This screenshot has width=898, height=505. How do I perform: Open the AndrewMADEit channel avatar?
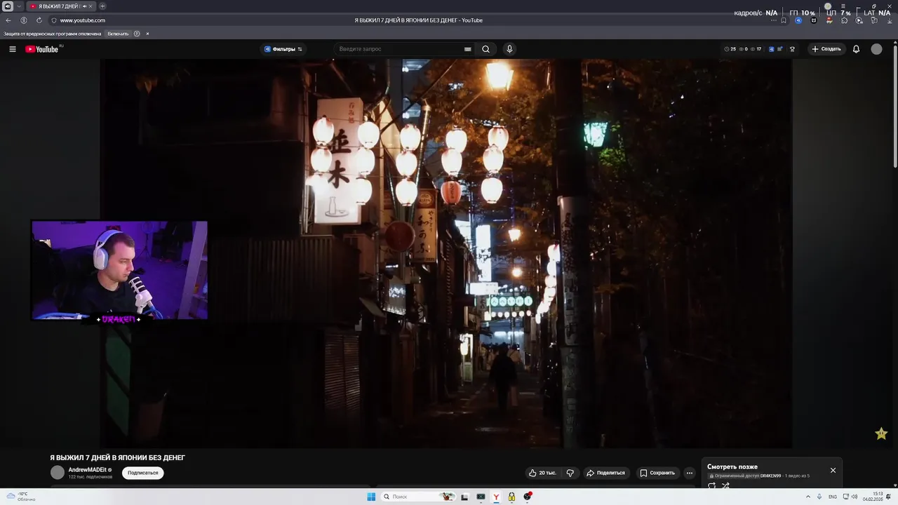(x=58, y=473)
